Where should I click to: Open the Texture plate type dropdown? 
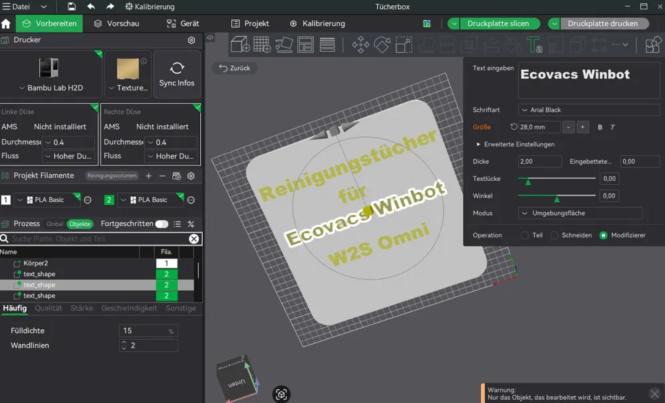[128, 88]
